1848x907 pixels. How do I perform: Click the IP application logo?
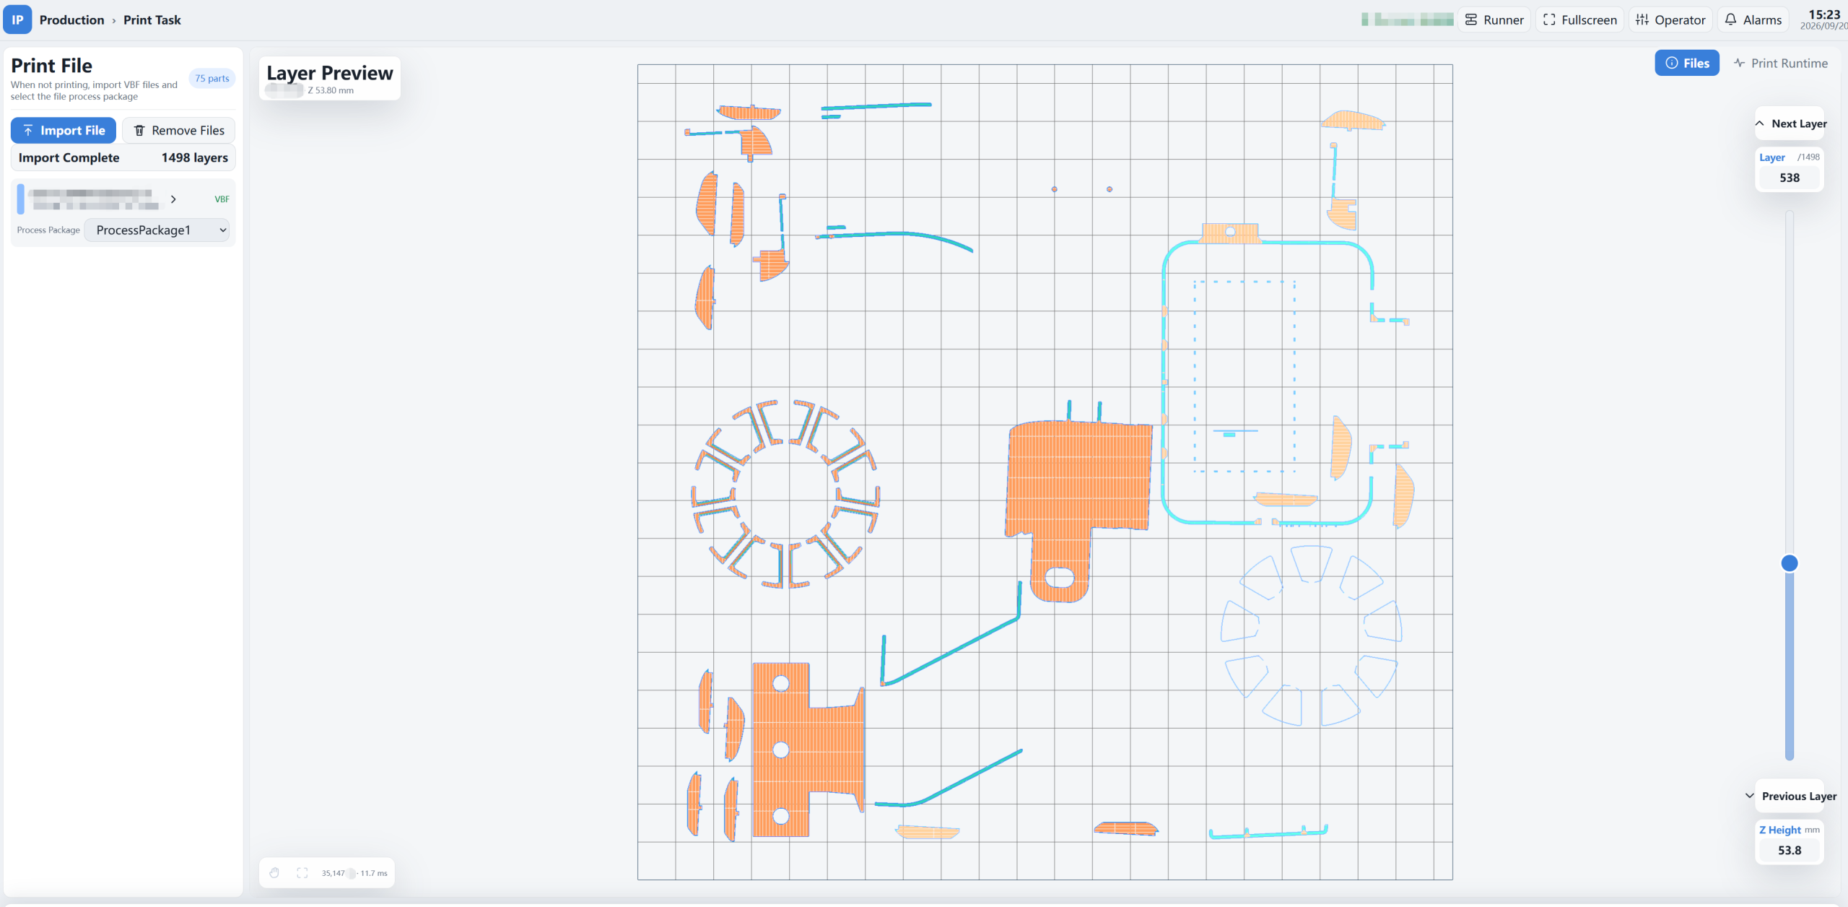(x=17, y=19)
